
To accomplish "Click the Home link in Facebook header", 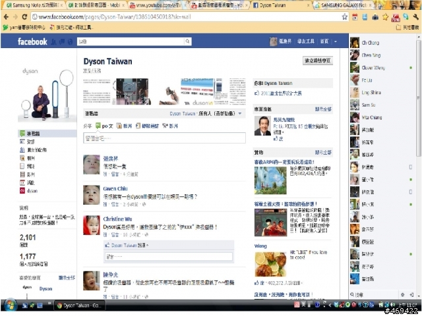I will (x=324, y=41).
